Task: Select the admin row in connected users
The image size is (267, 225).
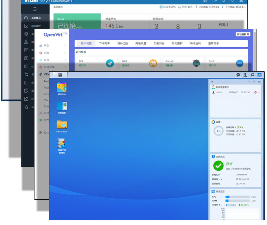Action: (x=236, y=93)
